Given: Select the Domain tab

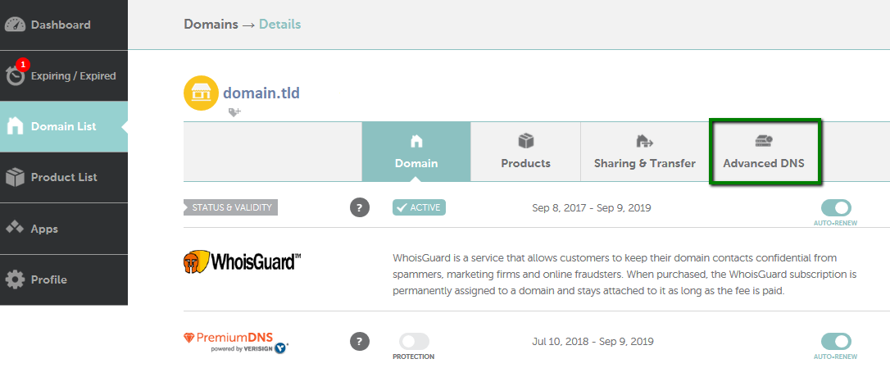Looking at the screenshot, I should point(416,152).
